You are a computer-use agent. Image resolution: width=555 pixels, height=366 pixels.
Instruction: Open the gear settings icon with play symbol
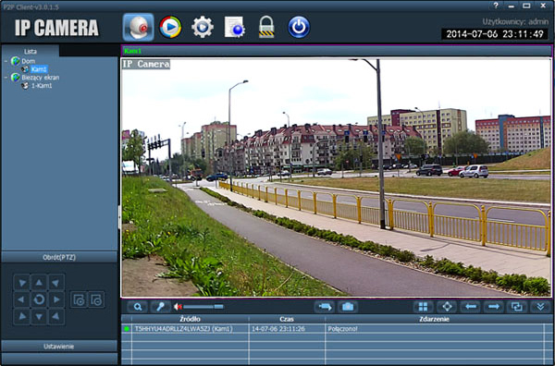tap(203, 27)
